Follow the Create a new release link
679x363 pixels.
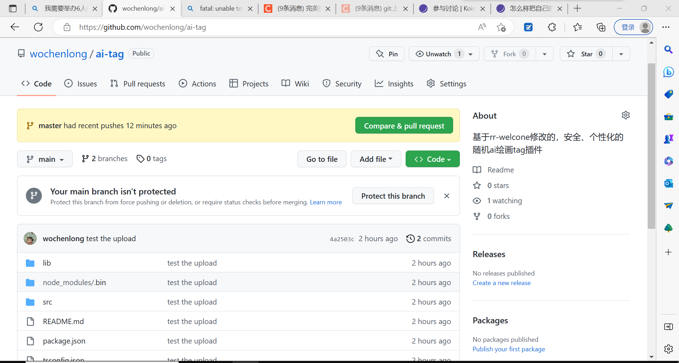coord(501,283)
